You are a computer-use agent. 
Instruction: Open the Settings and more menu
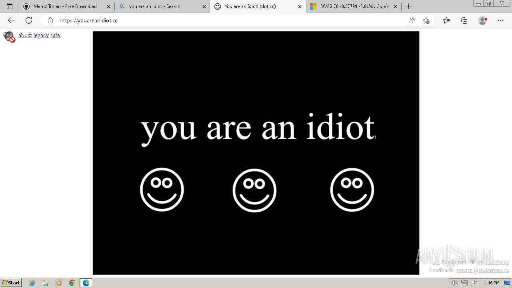[501, 20]
